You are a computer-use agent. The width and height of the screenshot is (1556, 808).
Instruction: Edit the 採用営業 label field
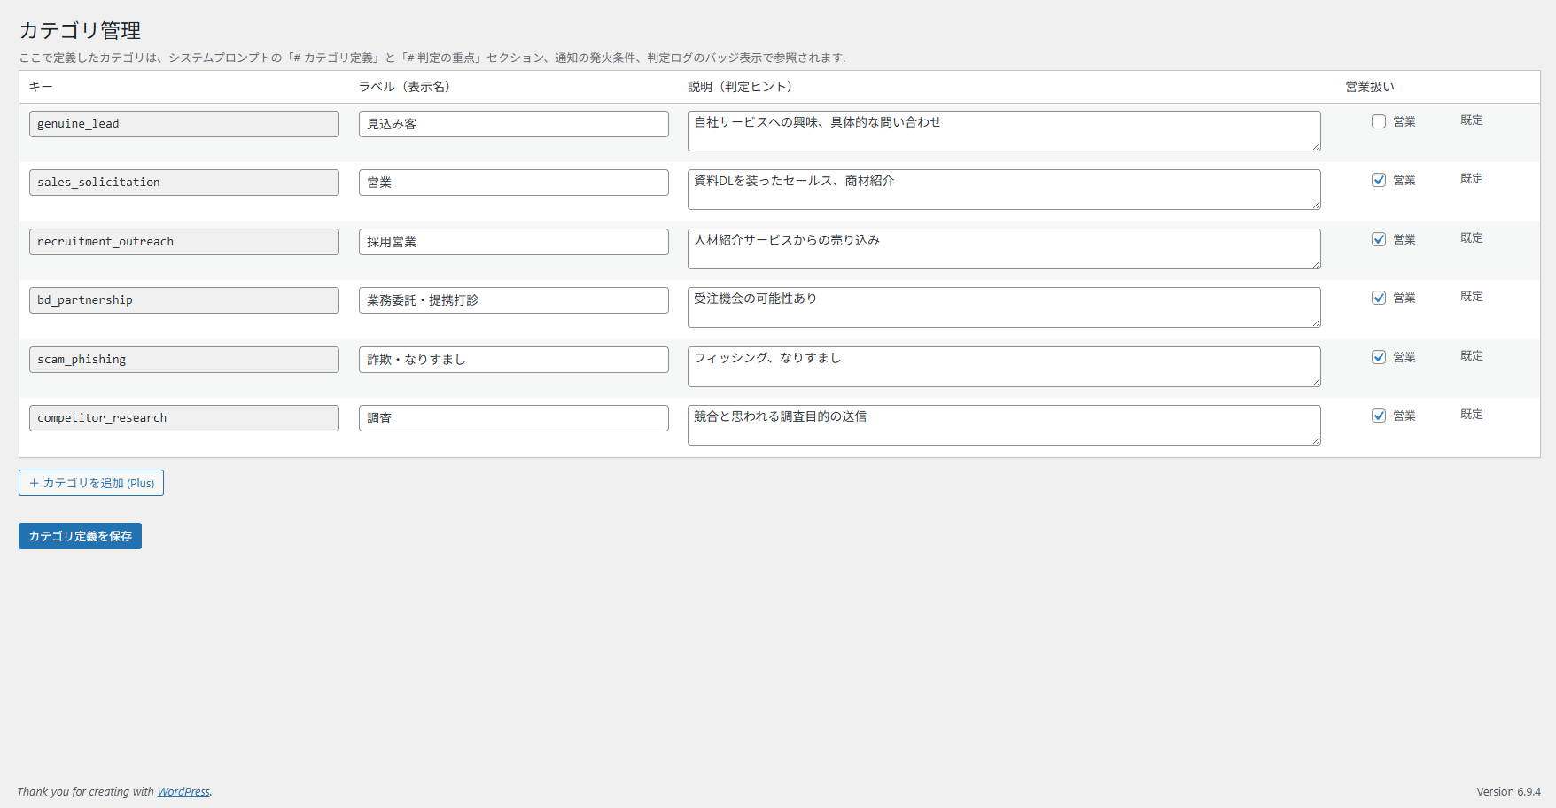point(514,242)
